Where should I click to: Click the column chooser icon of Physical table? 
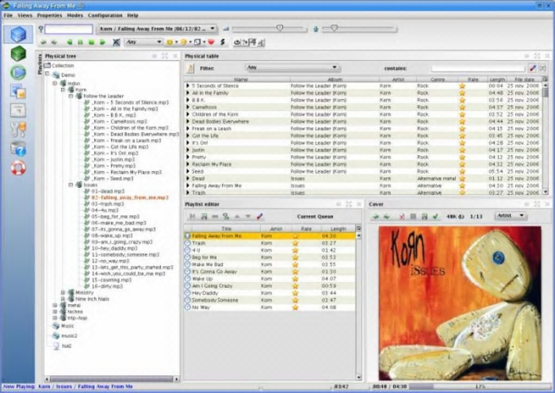click(x=545, y=79)
